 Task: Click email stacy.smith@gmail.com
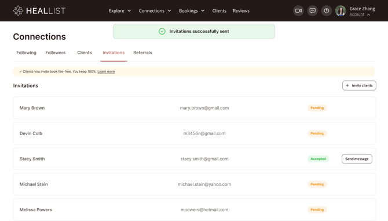(204, 159)
